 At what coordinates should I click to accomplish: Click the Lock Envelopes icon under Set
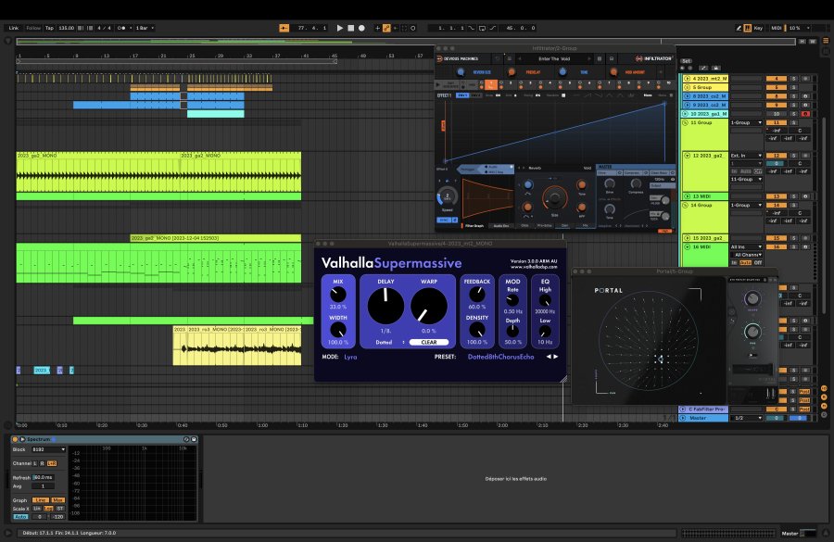pos(716,68)
